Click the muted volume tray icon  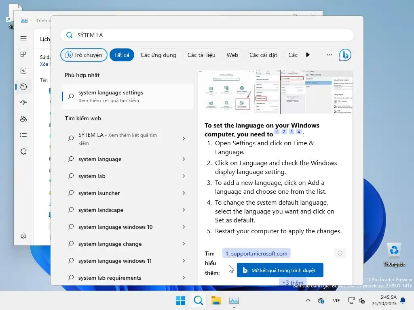(362, 300)
